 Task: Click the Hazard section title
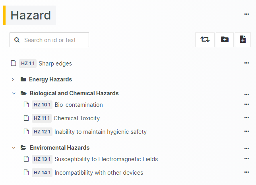tap(31, 15)
